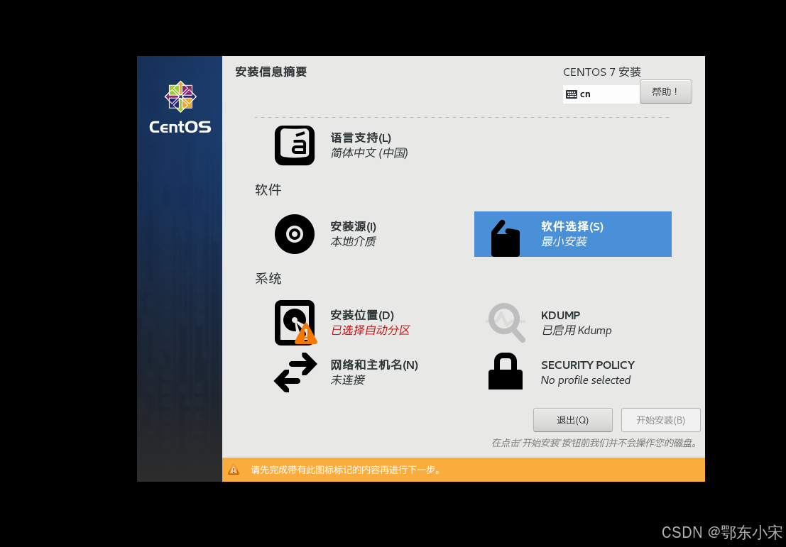
Task: Open 安装位置(D) installation destination
Action: pos(362,315)
